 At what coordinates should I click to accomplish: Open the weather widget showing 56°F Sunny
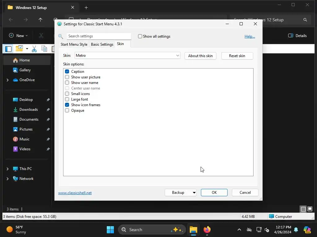[17, 230]
